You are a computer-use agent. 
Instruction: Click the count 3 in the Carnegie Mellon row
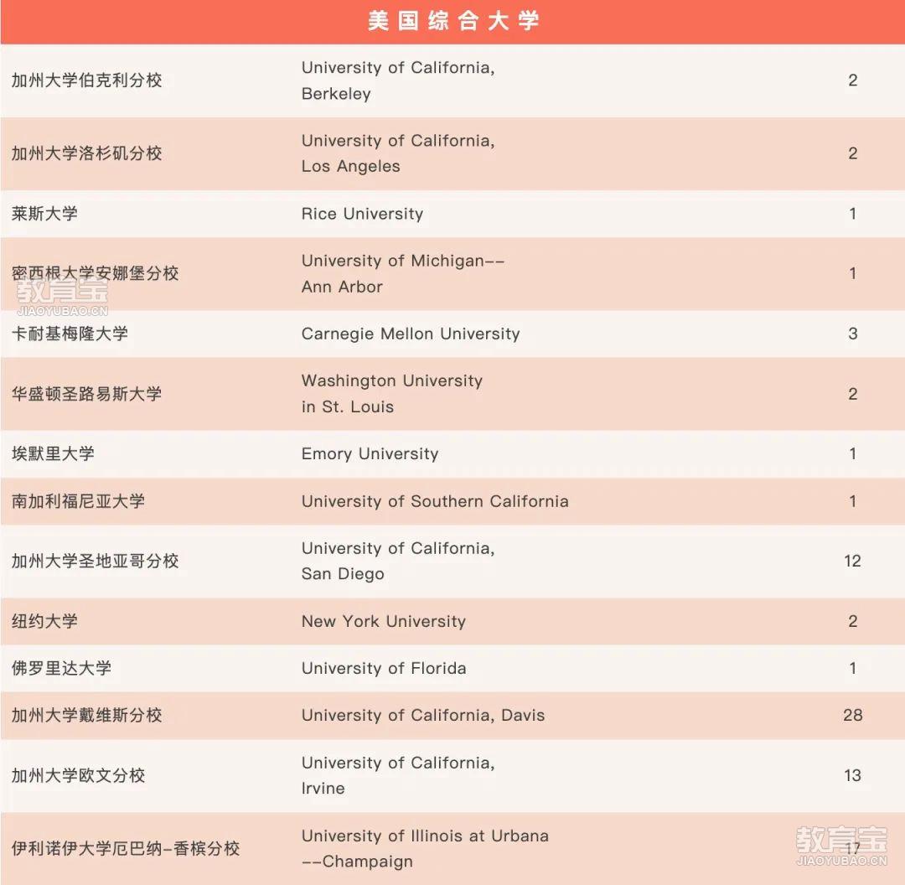coord(852,334)
